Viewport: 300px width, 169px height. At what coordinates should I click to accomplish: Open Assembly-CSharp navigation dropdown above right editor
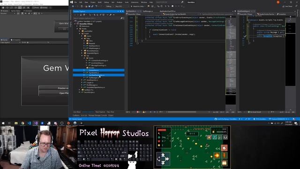click(x=247, y=14)
